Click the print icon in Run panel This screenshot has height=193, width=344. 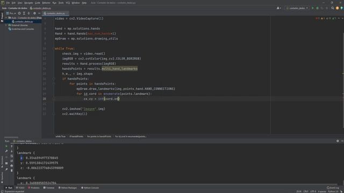pos(12,166)
